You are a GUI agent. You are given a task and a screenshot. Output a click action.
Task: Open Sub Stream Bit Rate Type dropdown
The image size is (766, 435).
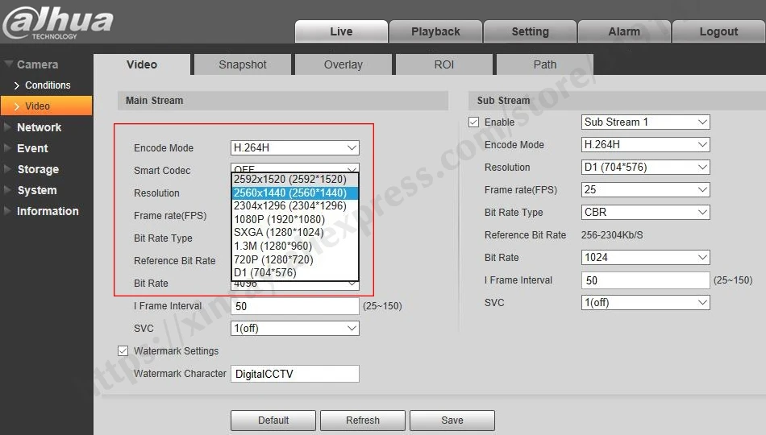point(645,212)
